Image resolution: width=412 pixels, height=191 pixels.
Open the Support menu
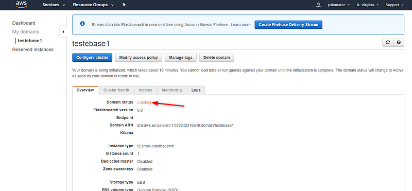click(x=394, y=5)
